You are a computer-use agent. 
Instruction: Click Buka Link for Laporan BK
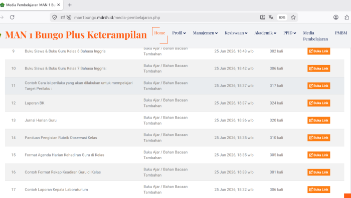point(318,103)
